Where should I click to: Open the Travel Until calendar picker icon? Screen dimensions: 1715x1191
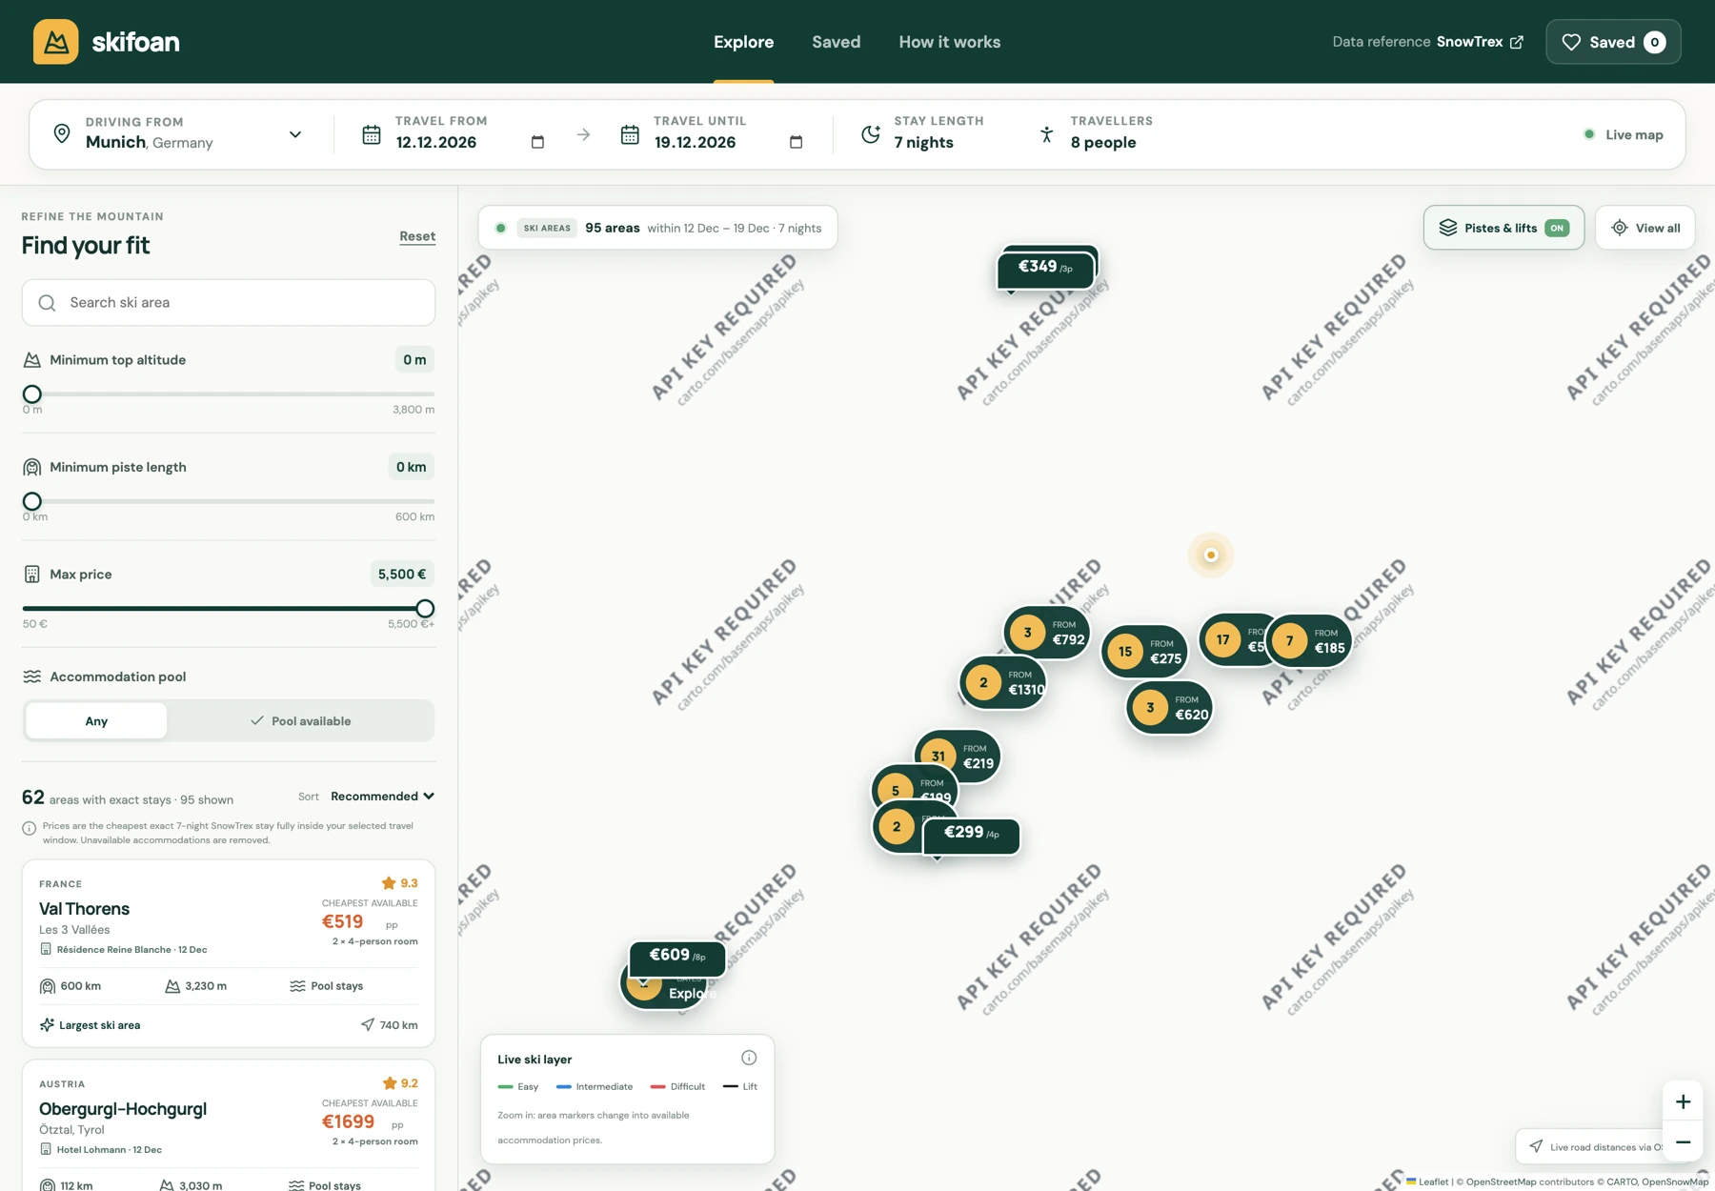point(797,142)
